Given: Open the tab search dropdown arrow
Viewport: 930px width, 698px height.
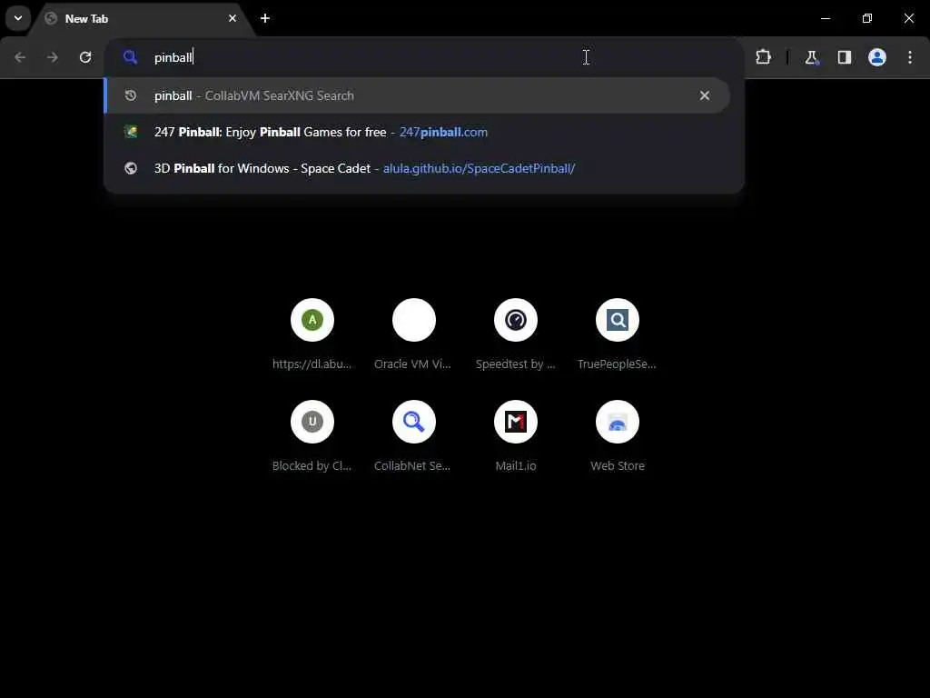Looking at the screenshot, I should 18,18.
